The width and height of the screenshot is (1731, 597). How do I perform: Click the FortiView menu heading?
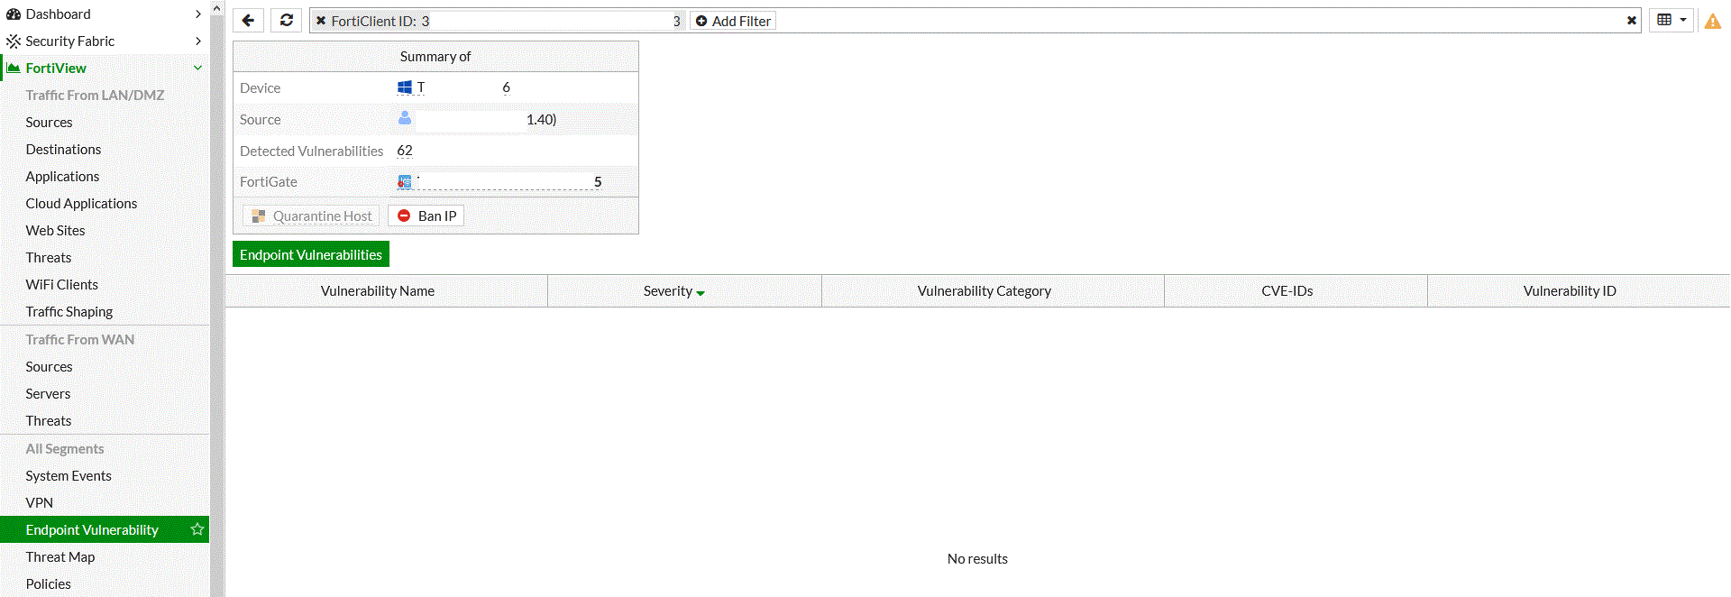[x=56, y=68]
